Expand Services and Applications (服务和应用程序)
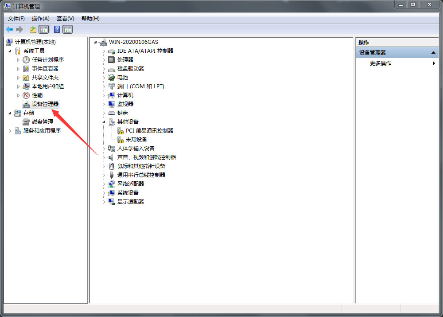This screenshot has width=443, height=317. tap(10, 131)
